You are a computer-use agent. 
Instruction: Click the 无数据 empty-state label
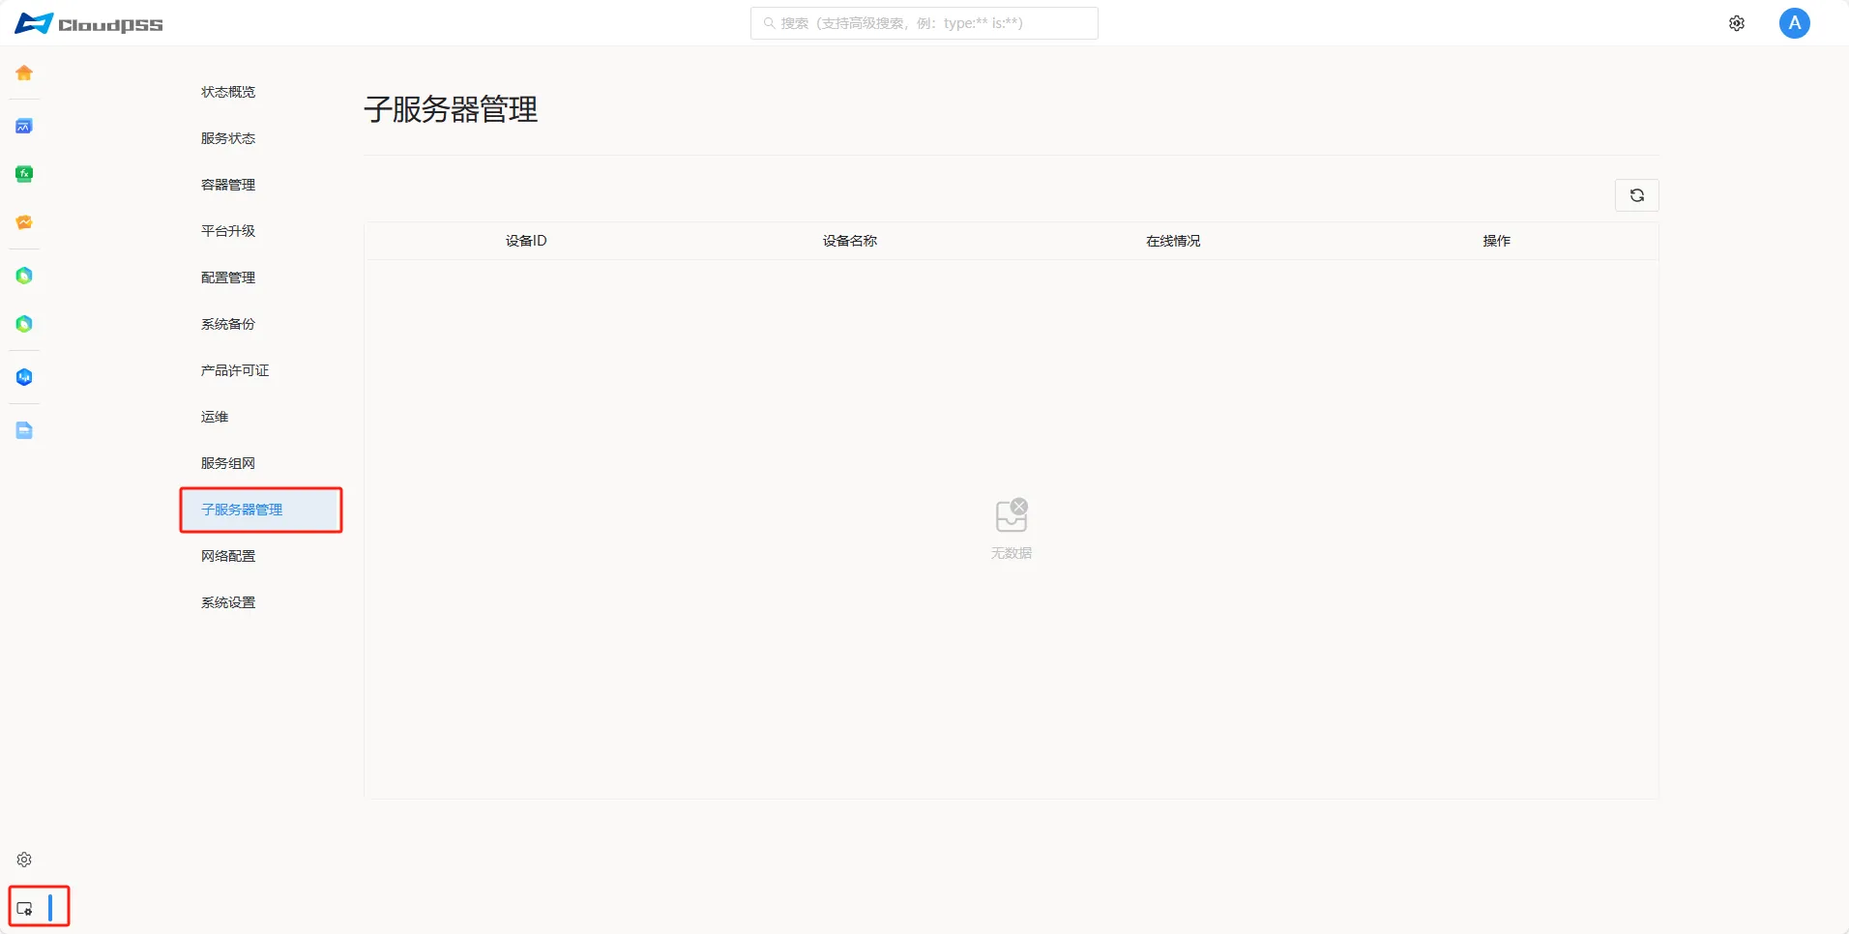[x=1012, y=553]
